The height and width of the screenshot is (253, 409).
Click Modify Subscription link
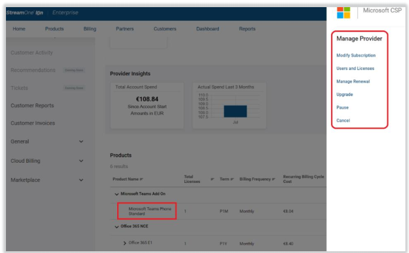tap(355, 55)
